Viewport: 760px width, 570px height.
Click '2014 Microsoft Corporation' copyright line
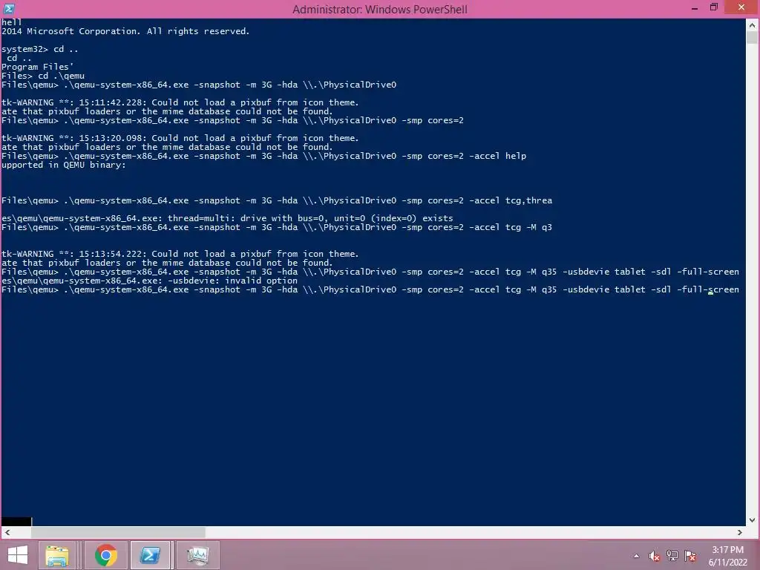pyautogui.click(x=125, y=31)
